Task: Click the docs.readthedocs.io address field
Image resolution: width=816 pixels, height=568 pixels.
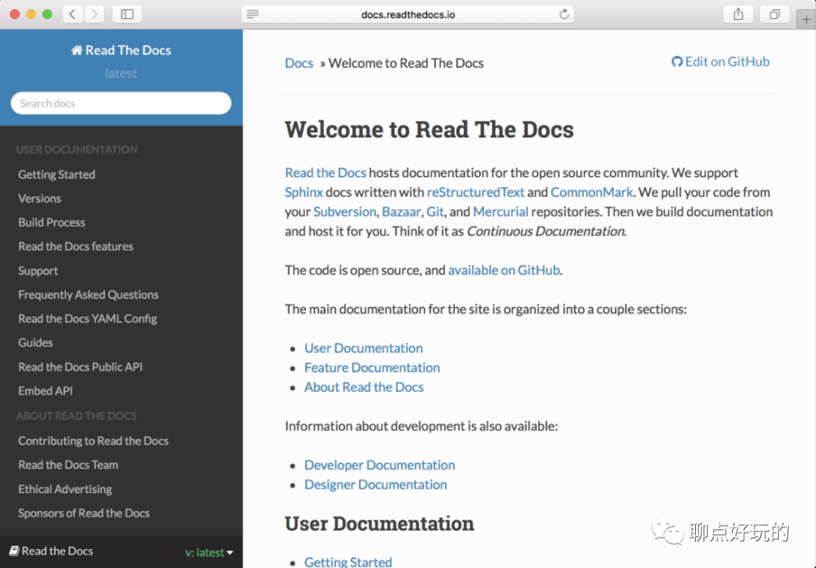Action: click(x=407, y=14)
